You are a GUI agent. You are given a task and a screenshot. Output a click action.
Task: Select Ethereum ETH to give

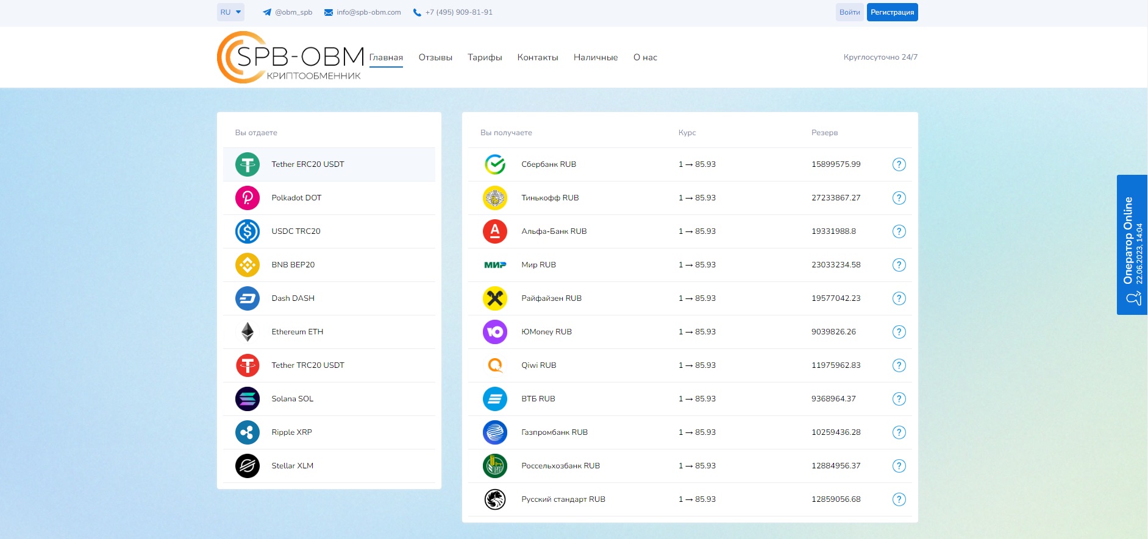point(329,332)
